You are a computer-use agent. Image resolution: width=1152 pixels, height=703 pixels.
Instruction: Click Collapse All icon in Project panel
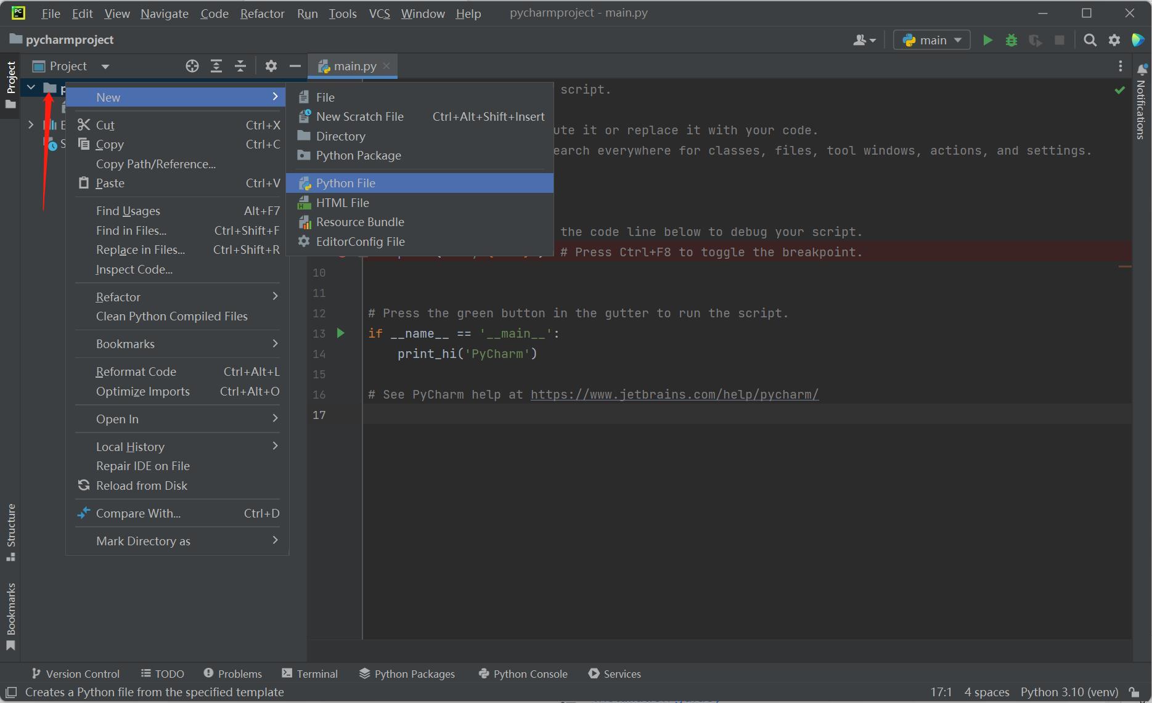240,66
